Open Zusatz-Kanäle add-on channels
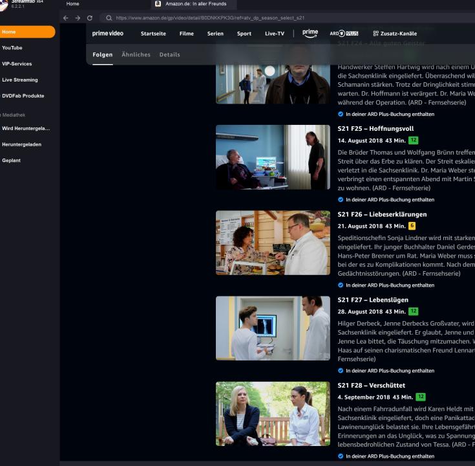Screen dimensions: 475x466 pos(395,34)
